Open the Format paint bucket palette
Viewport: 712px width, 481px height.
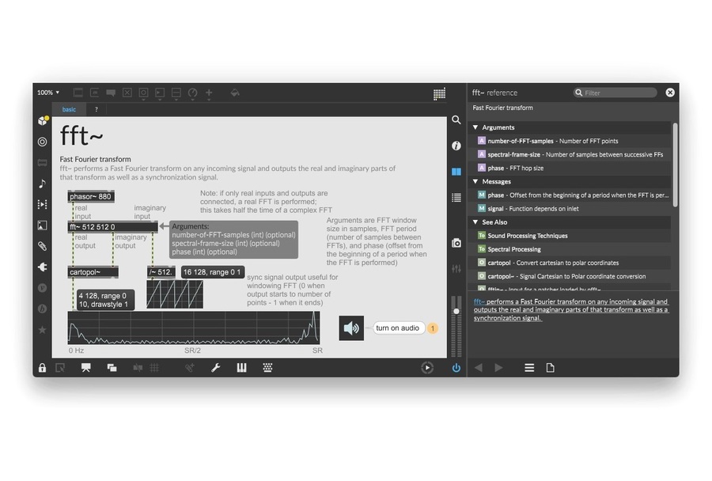pyautogui.click(x=235, y=93)
